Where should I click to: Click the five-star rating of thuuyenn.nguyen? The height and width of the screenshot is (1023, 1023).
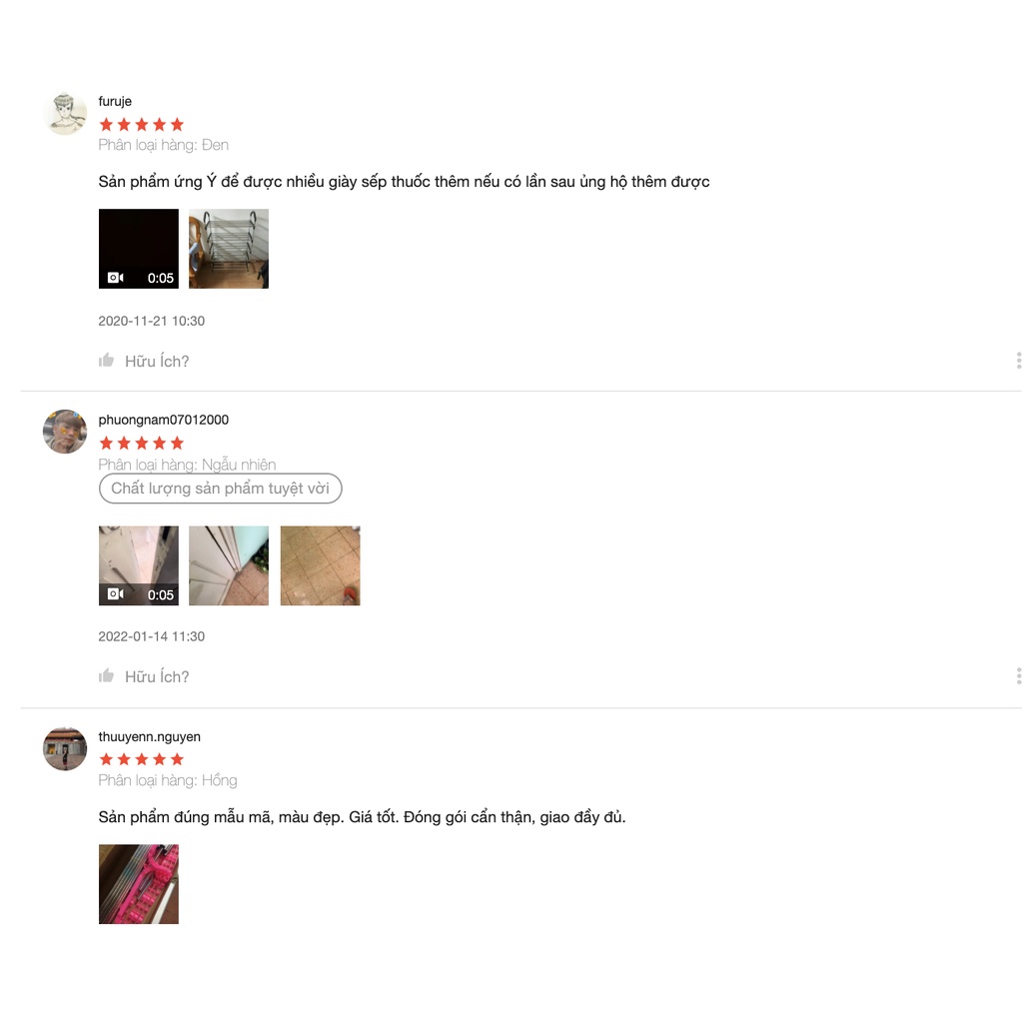coord(142,759)
